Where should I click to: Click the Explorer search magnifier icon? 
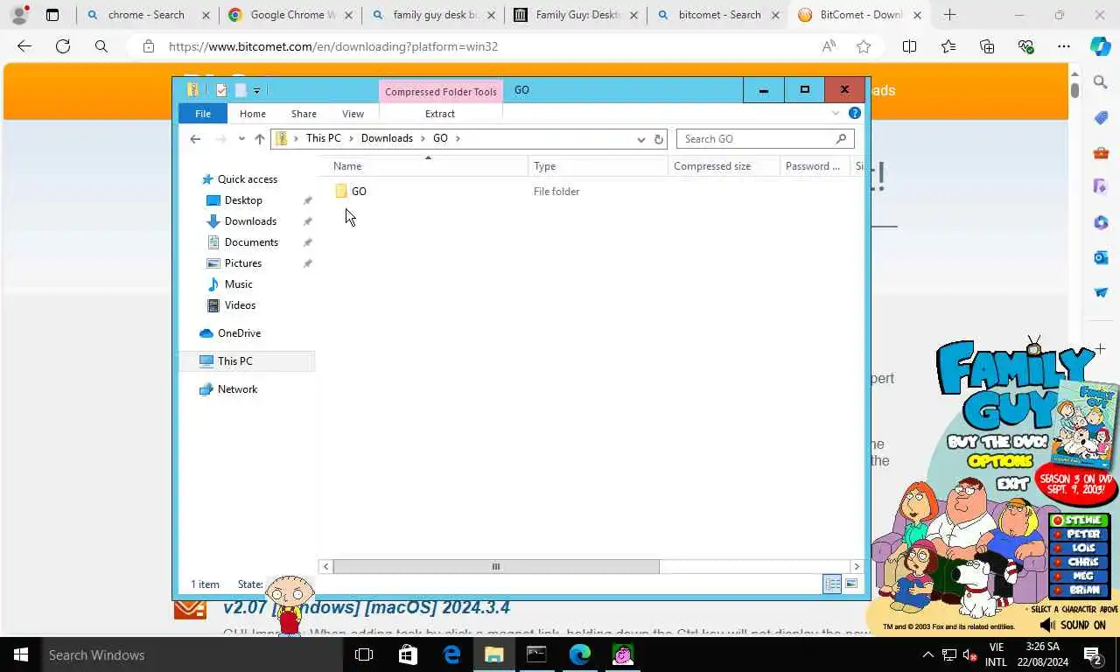pyautogui.click(x=841, y=138)
